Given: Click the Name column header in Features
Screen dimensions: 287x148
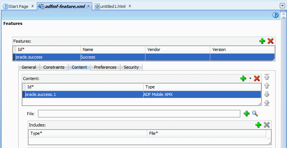Looking at the screenshot, I should click(113, 49).
